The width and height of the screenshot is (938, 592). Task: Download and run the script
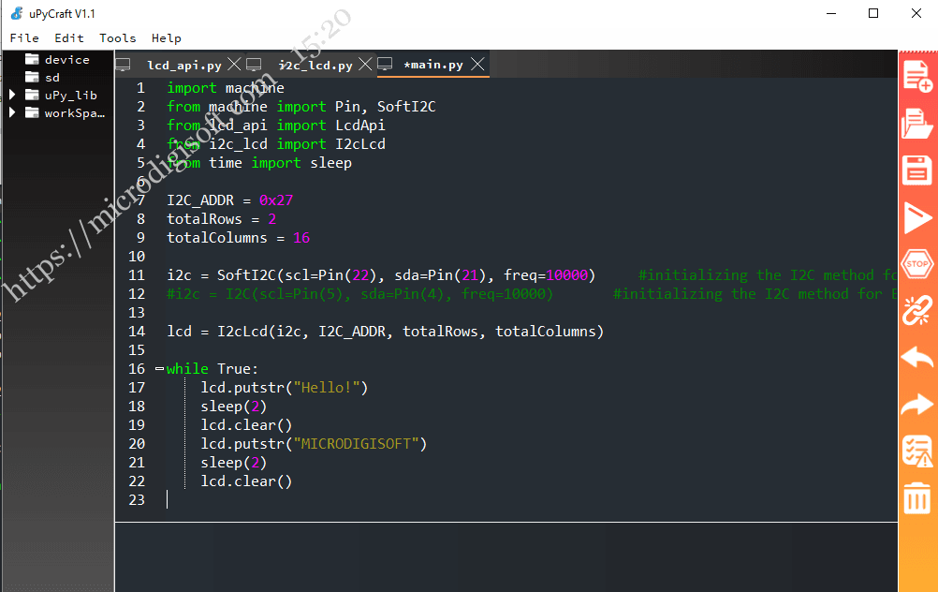(x=916, y=216)
